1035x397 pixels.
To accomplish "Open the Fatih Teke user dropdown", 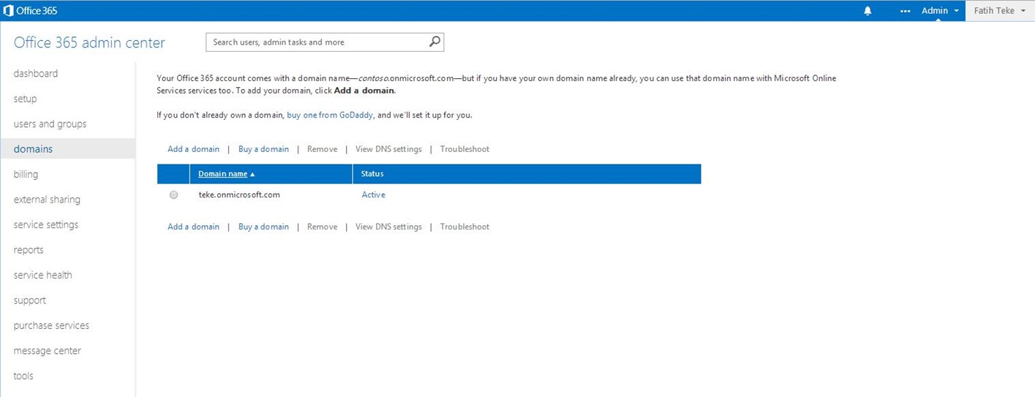I will click(x=999, y=11).
